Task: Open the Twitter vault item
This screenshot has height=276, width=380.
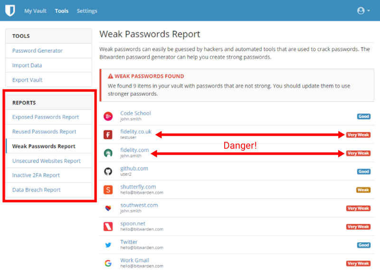Action: pos(129,242)
